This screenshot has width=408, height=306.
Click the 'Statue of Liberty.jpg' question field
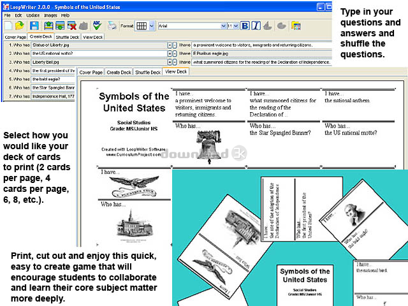pos(99,45)
